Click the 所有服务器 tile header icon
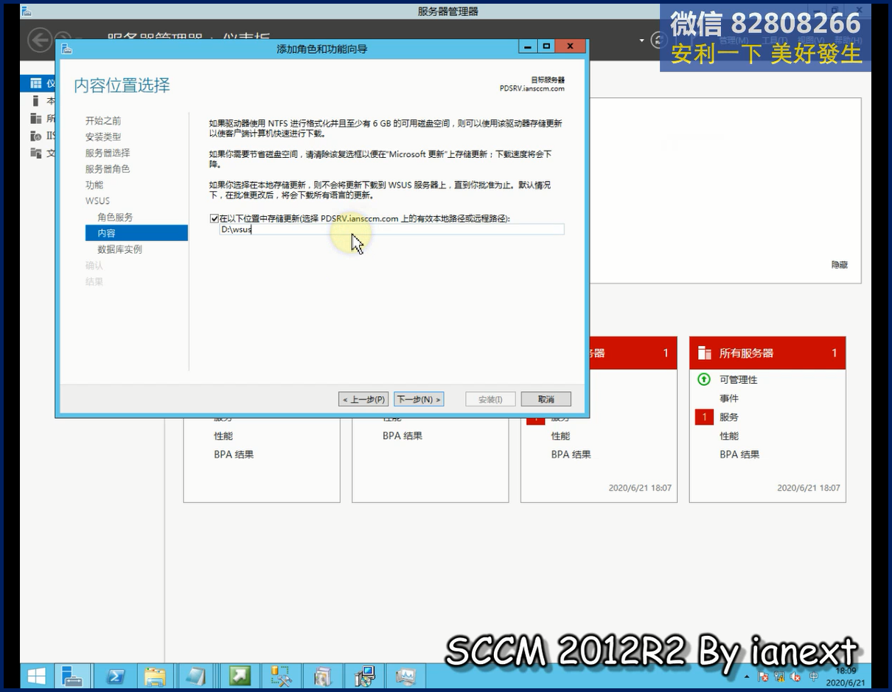892x692 pixels. click(x=704, y=353)
